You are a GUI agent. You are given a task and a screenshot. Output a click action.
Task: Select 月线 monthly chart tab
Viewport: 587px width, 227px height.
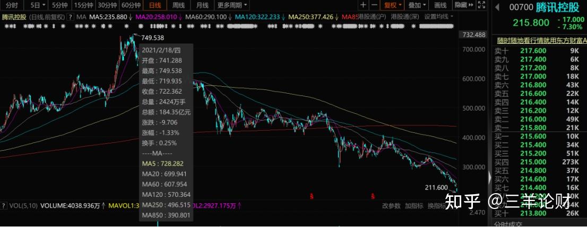click(202, 5)
